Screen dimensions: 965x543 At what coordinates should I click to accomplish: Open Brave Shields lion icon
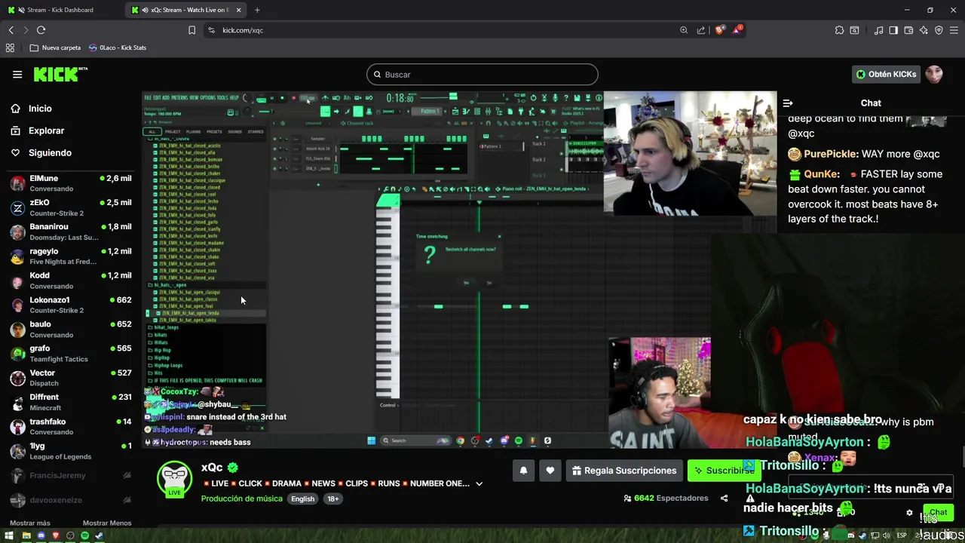tap(720, 30)
